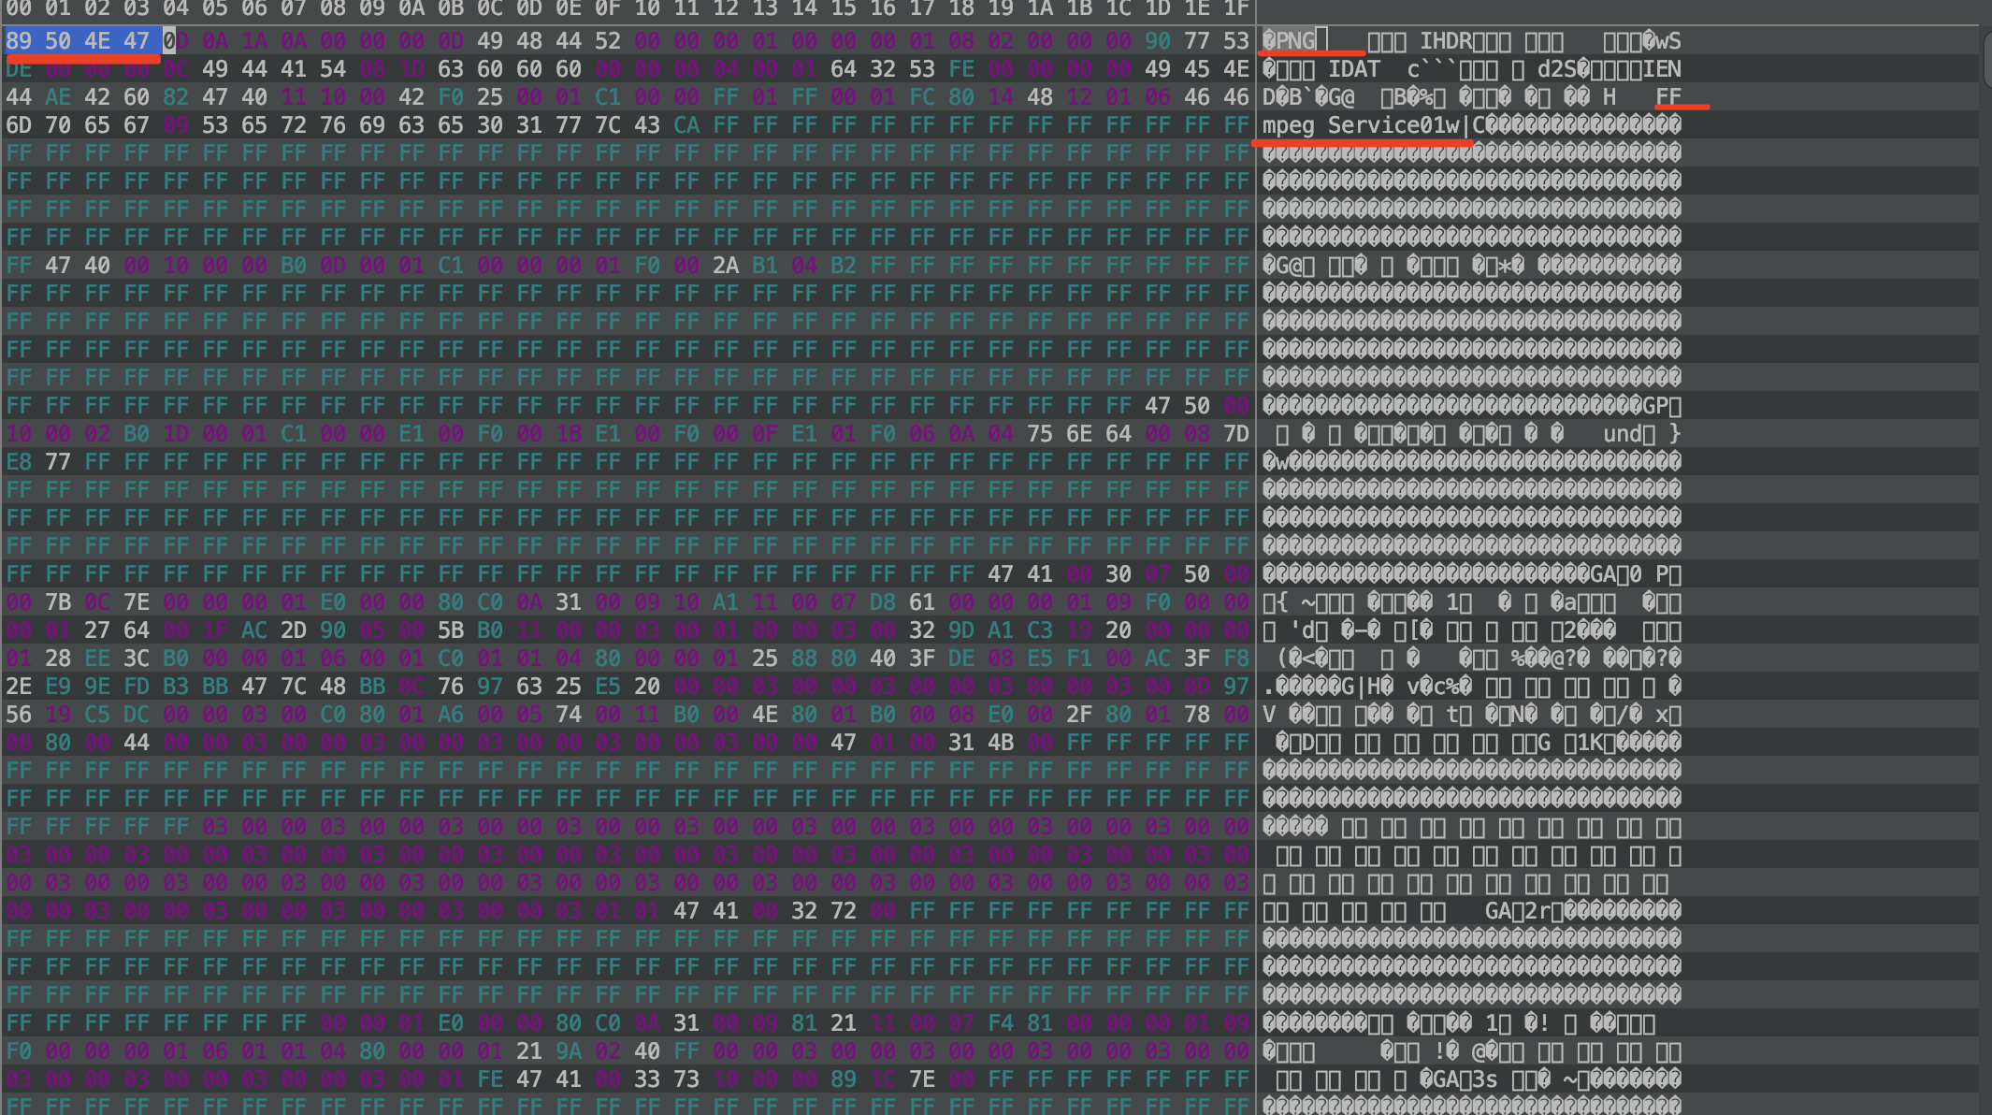Viewport: 1992px width, 1115px height.
Task: Select byte 4E in the highlighted PNG signature
Action: [x=97, y=41]
